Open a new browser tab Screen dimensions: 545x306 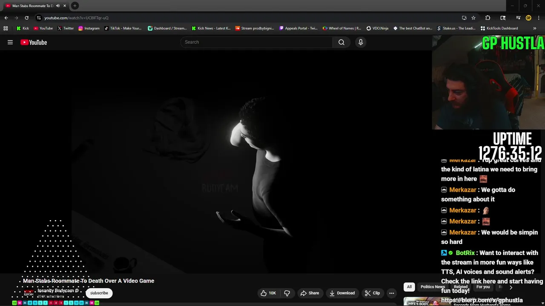tap(75, 6)
